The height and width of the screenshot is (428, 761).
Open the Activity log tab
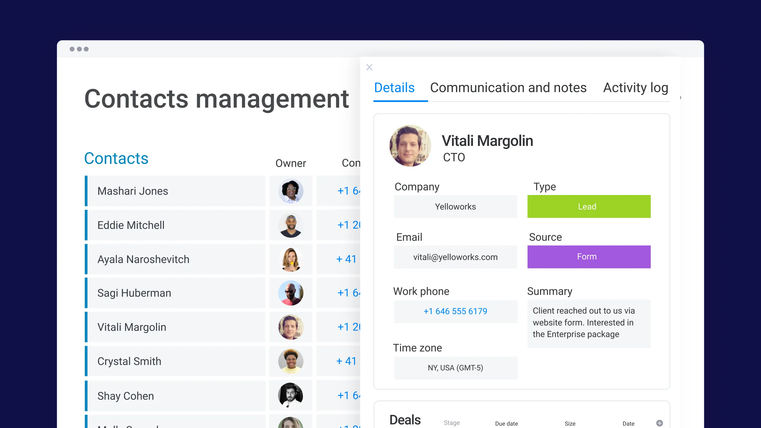(x=636, y=88)
